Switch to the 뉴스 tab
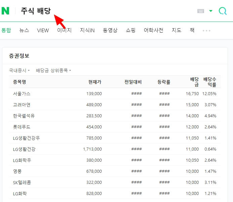 pyautogui.click(x=24, y=30)
